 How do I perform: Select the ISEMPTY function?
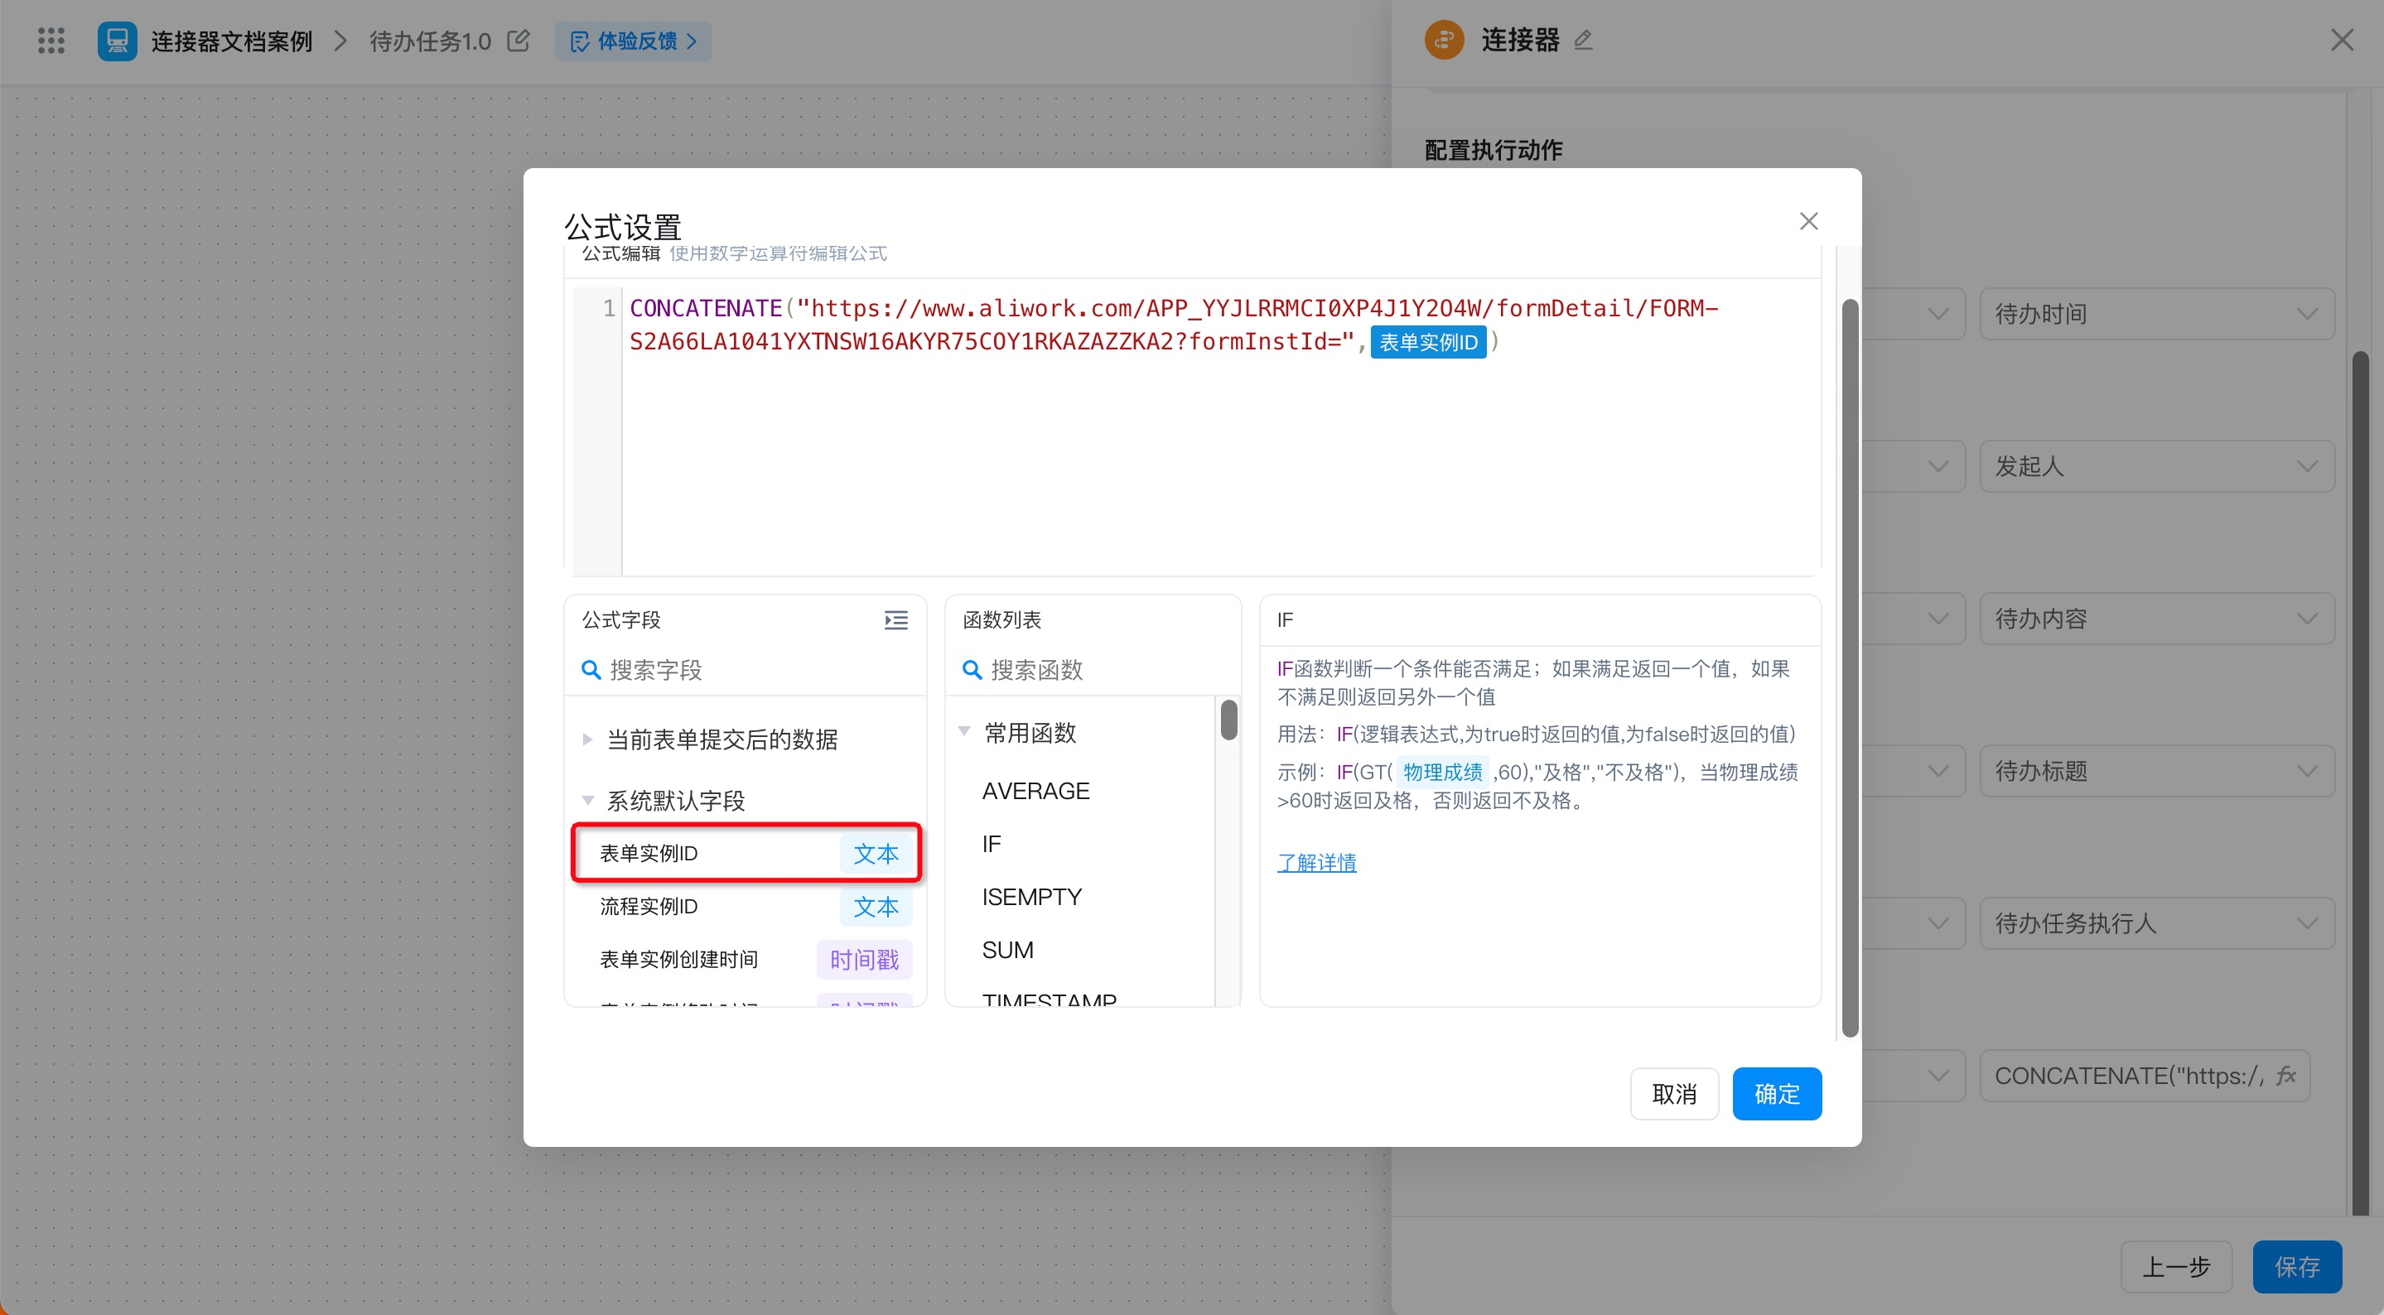point(1031,896)
